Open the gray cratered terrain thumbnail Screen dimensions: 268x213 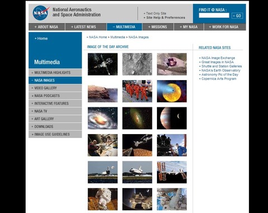pyautogui.click(x=137, y=64)
